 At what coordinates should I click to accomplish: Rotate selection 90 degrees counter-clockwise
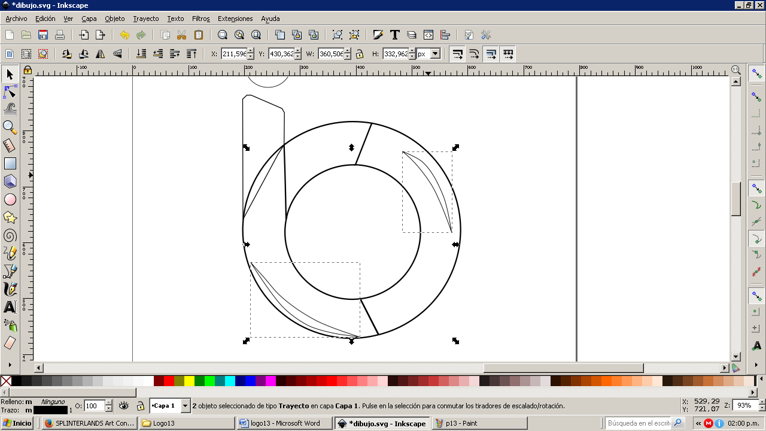67,54
